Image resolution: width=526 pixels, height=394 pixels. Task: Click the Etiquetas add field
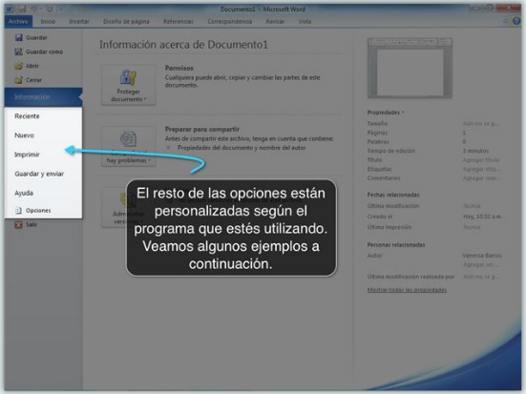tap(481, 169)
